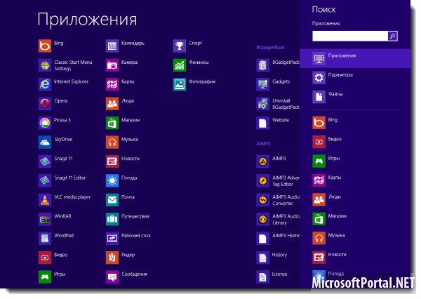Open Новости in the apps list
Viewport: 421px width, 299px height.
pyautogui.click(x=123, y=161)
